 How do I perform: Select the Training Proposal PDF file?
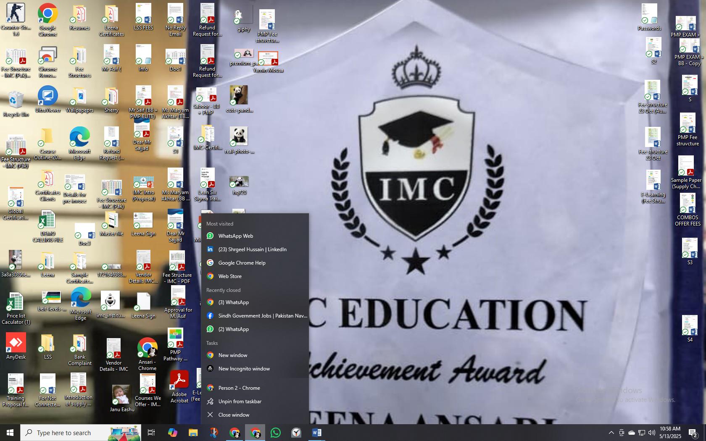tap(16, 391)
